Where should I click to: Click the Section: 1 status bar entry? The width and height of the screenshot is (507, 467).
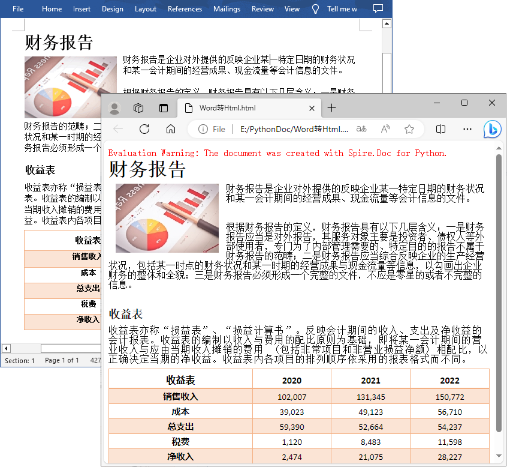tap(19, 360)
